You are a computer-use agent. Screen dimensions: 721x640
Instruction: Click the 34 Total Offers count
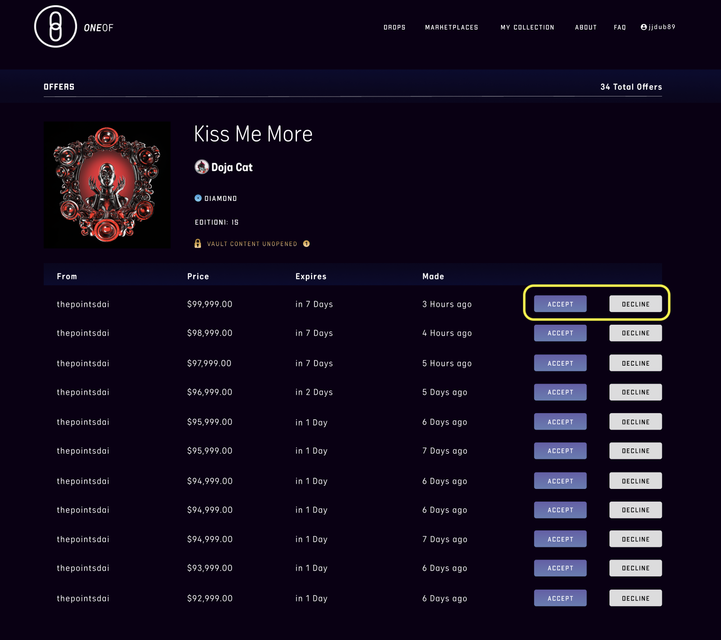click(x=631, y=87)
